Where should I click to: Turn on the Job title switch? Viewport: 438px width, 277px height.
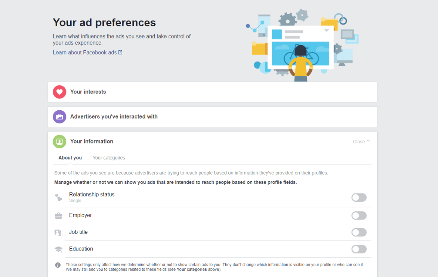[359, 232]
